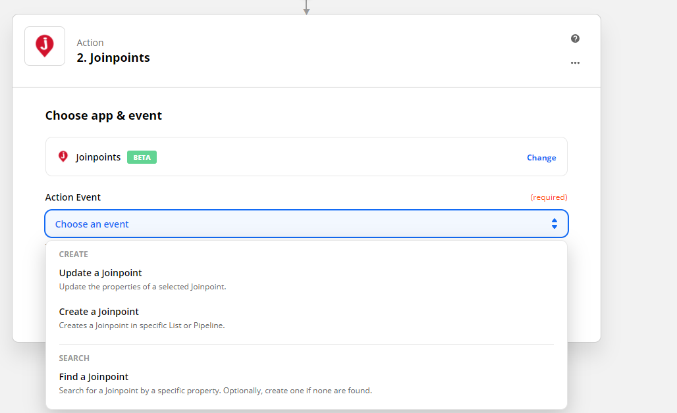Click the large Joinpoints app logo
This screenshot has height=413, width=677.
45,46
